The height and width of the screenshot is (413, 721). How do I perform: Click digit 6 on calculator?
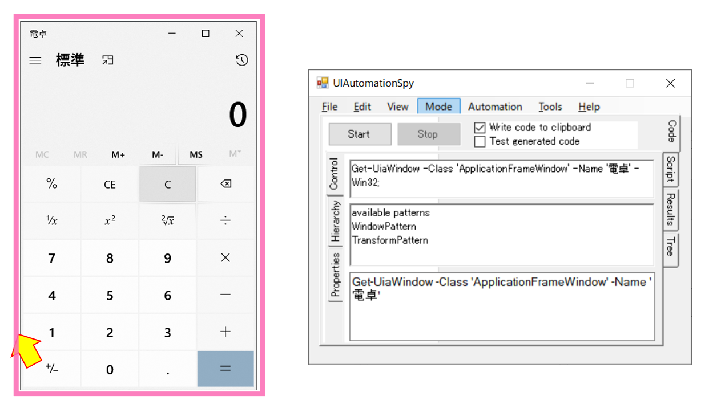click(167, 295)
